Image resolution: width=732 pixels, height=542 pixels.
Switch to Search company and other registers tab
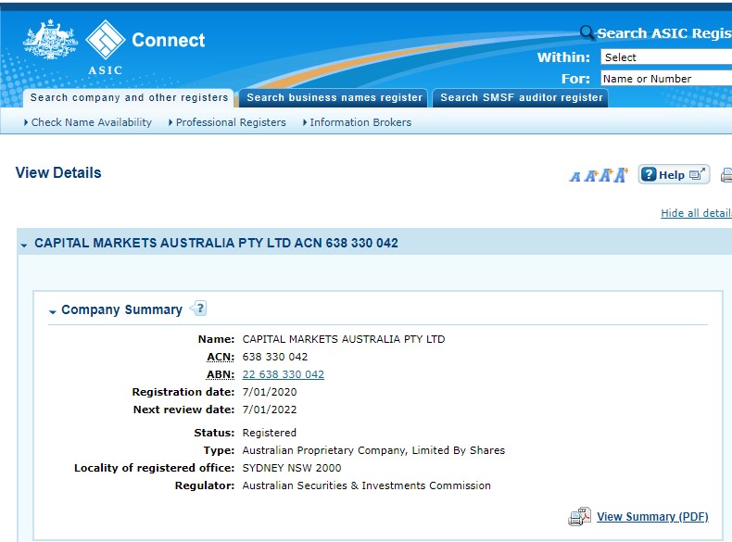click(x=129, y=97)
